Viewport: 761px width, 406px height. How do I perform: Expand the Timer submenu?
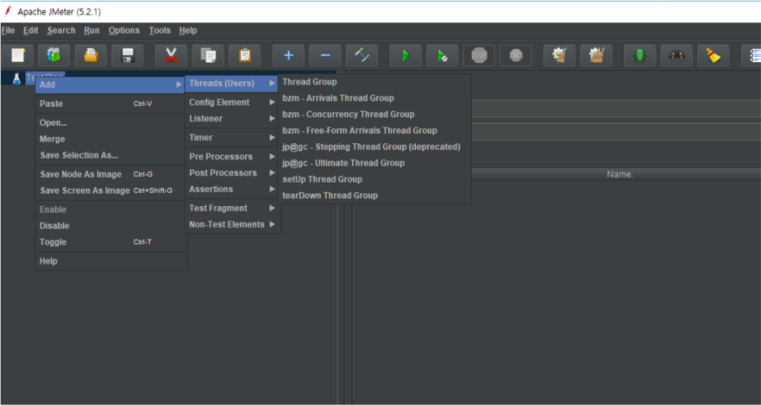(x=232, y=138)
